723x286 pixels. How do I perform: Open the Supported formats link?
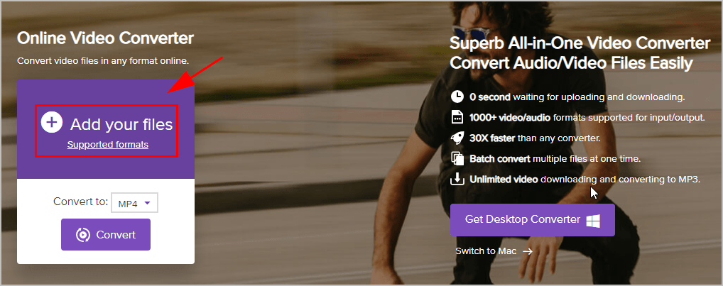tap(108, 145)
